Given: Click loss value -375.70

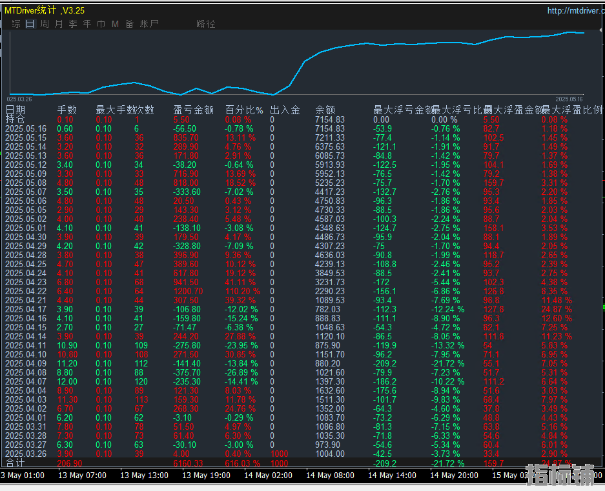Looking at the screenshot, I should coord(187,372).
